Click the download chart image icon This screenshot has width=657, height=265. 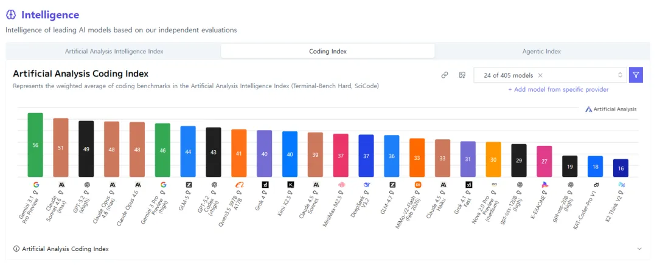[x=462, y=75]
